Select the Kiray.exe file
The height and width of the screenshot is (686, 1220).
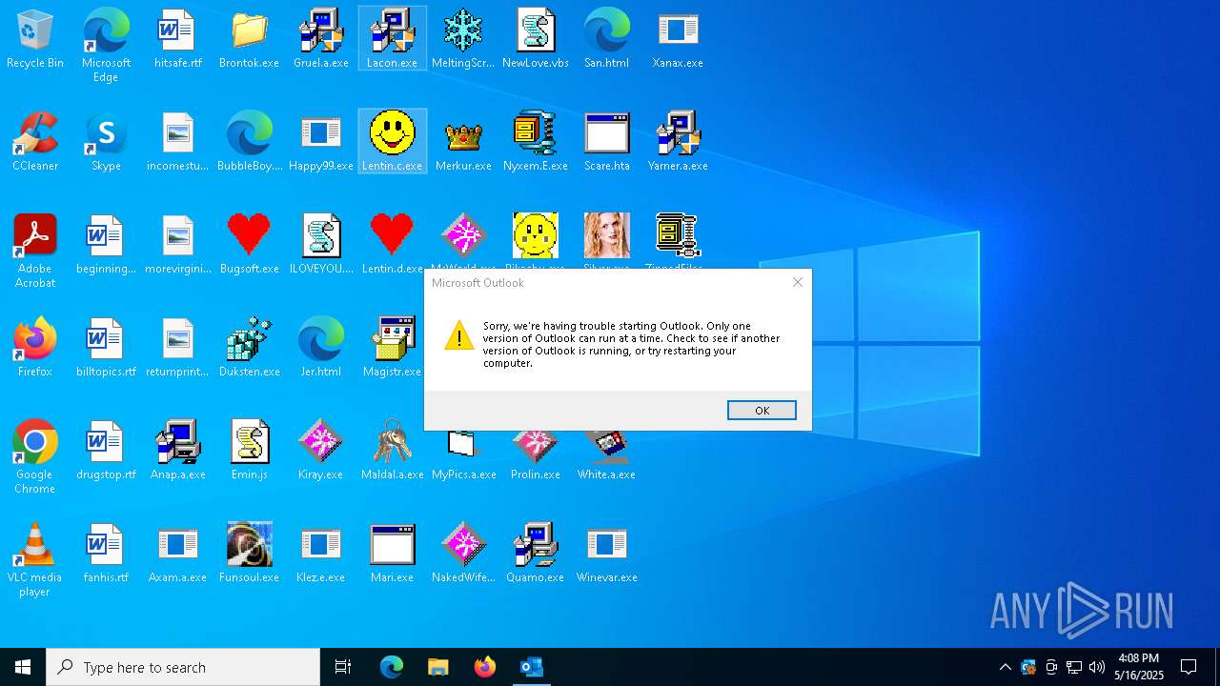(x=320, y=452)
